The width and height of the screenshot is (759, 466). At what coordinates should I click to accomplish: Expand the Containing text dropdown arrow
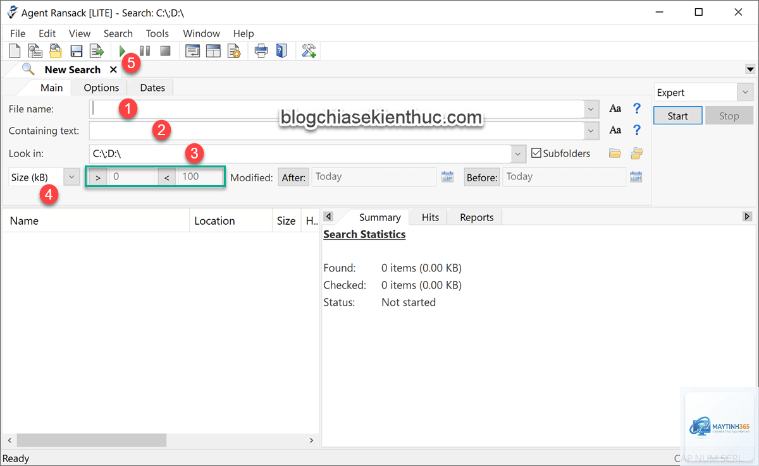pyautogui.click(x=591, y=131)
